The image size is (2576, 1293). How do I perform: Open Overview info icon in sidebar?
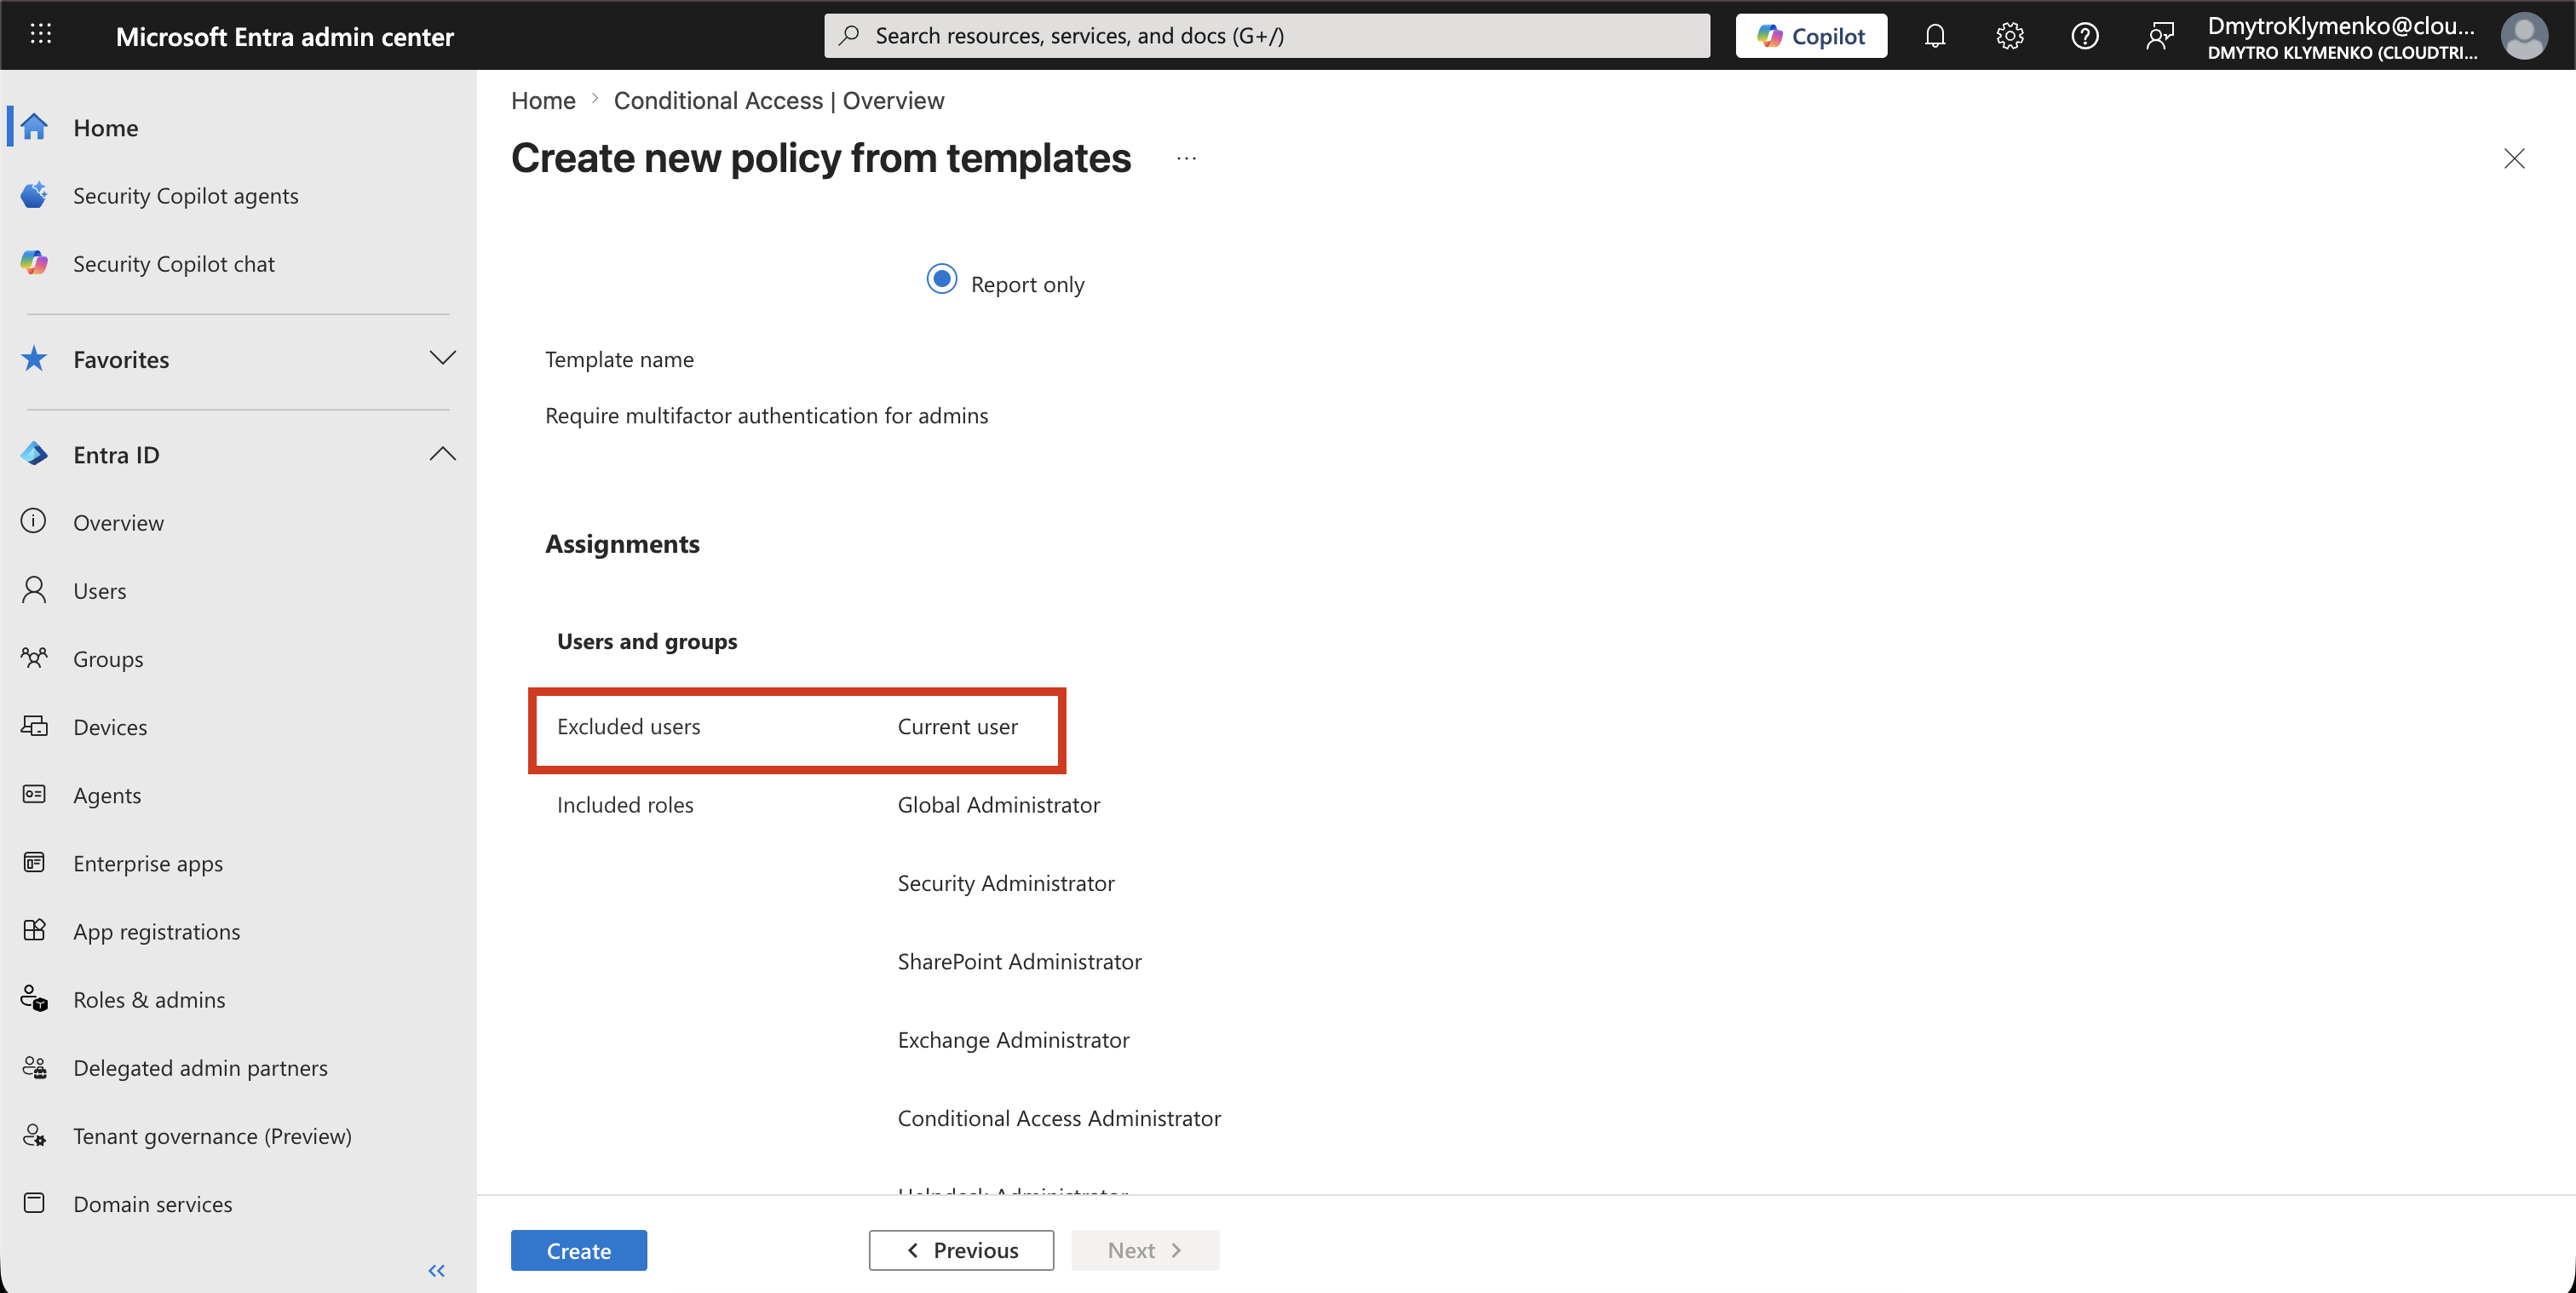pos(34,521)
